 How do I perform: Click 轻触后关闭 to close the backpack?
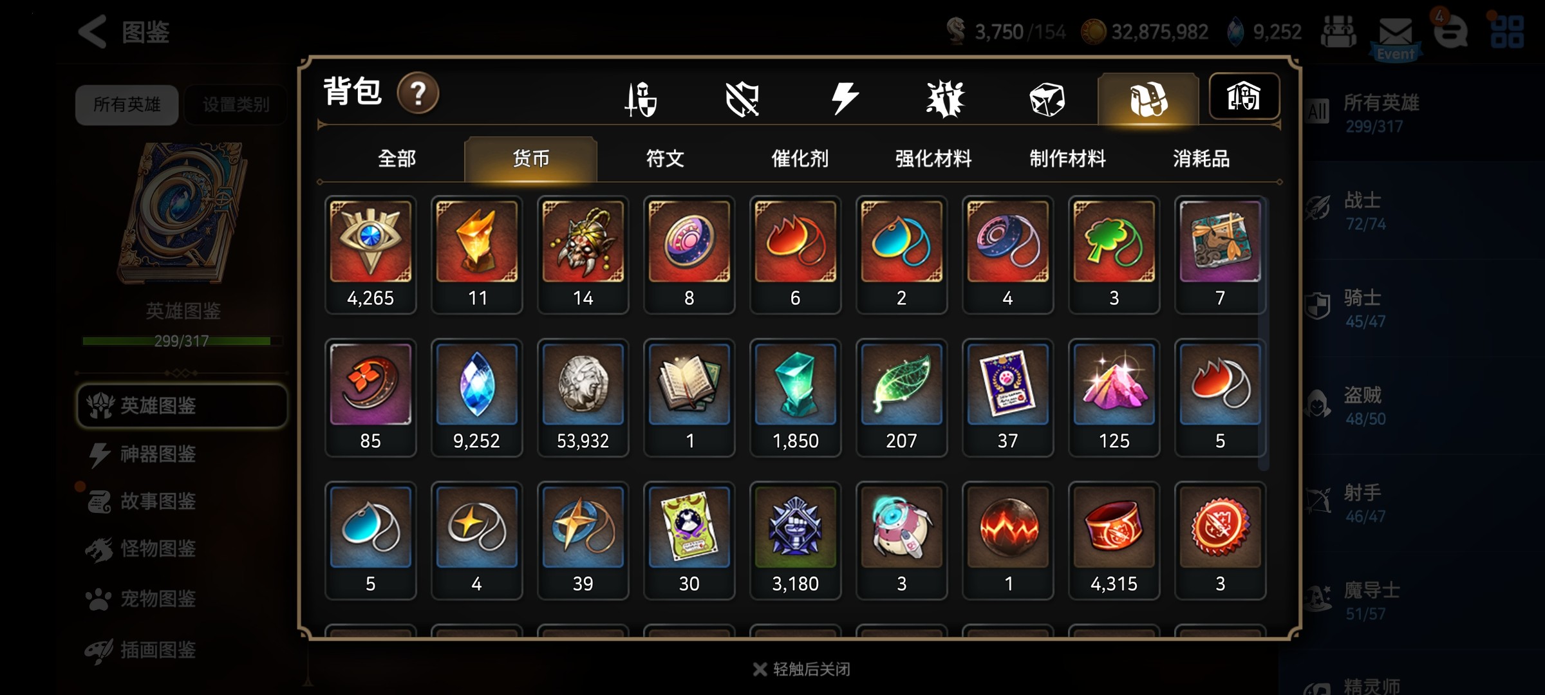click(801, 669)
